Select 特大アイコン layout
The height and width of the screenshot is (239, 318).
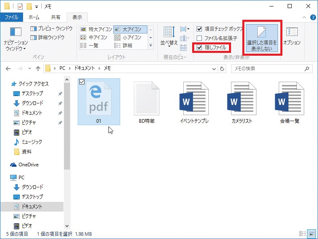(96, 29)
